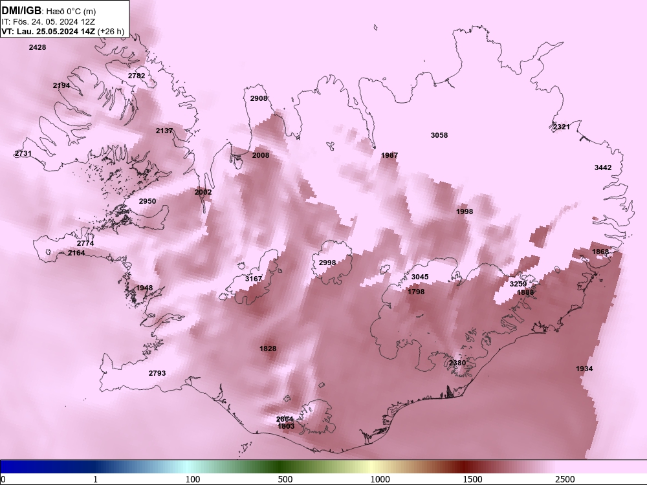The image size is (647, 485).
Task: Click the 100 label on the color scale
Action: point(193,479)
